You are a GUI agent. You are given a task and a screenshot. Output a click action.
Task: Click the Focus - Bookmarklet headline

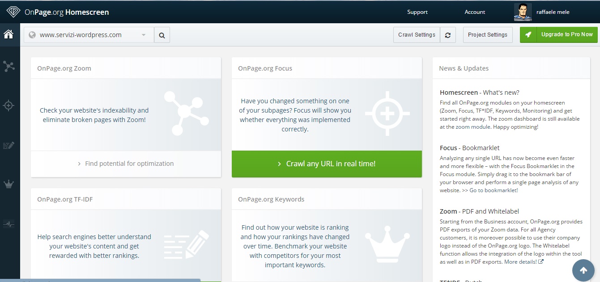click(x=470, y=148)
